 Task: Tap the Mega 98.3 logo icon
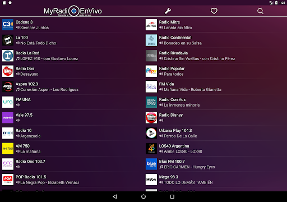click(151, 180)
